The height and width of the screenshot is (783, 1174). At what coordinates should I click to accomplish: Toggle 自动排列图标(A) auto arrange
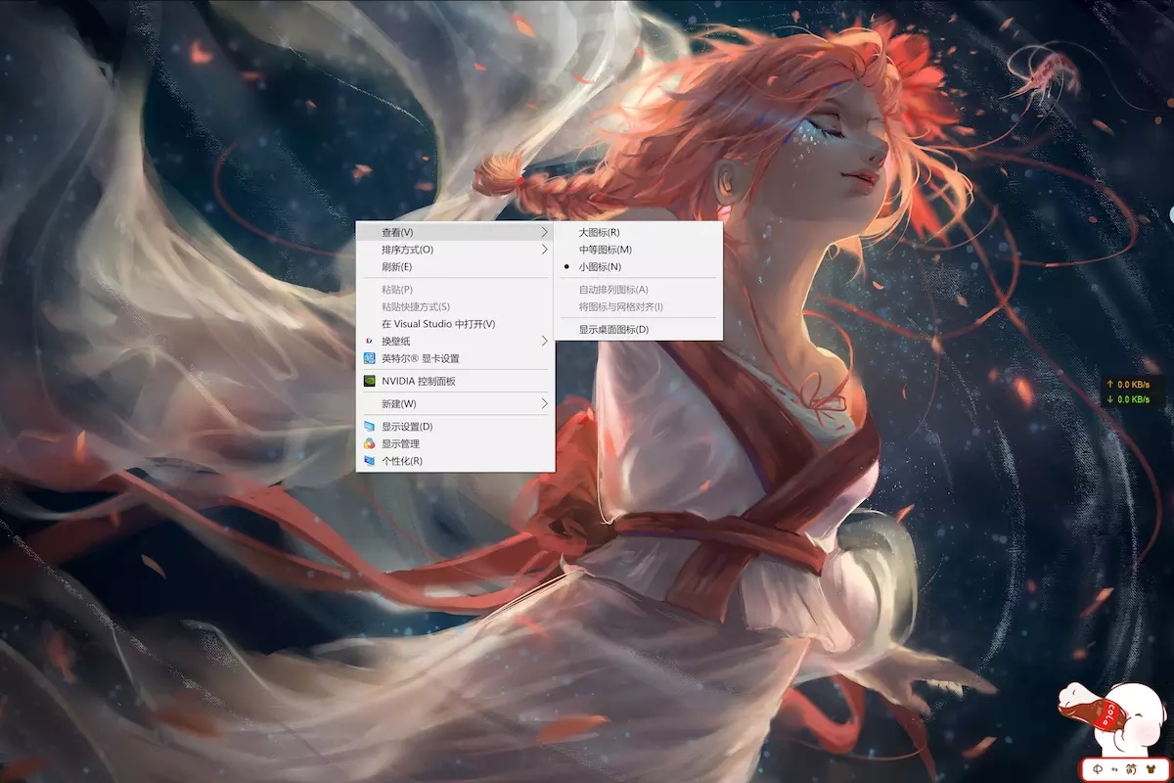[x=638, y=290]
